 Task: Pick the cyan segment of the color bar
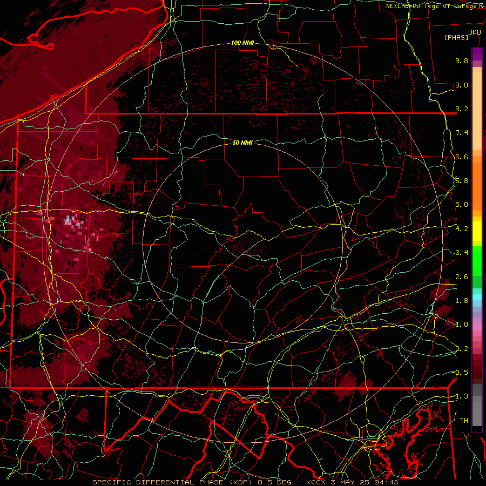tap(477, 297)
